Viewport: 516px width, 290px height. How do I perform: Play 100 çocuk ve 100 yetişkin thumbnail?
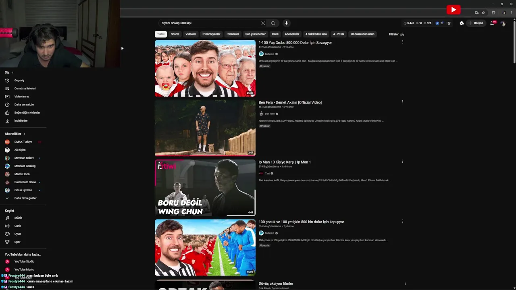[205, 247]
